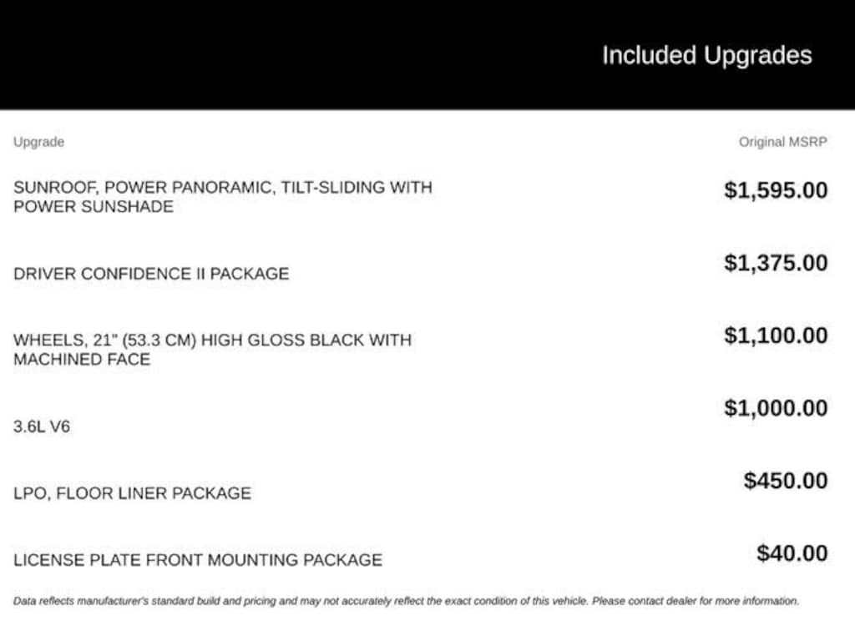Click the $1,100.00 wheels price
Viewport: 855px width, 641px height.
[x=776, y=336]
